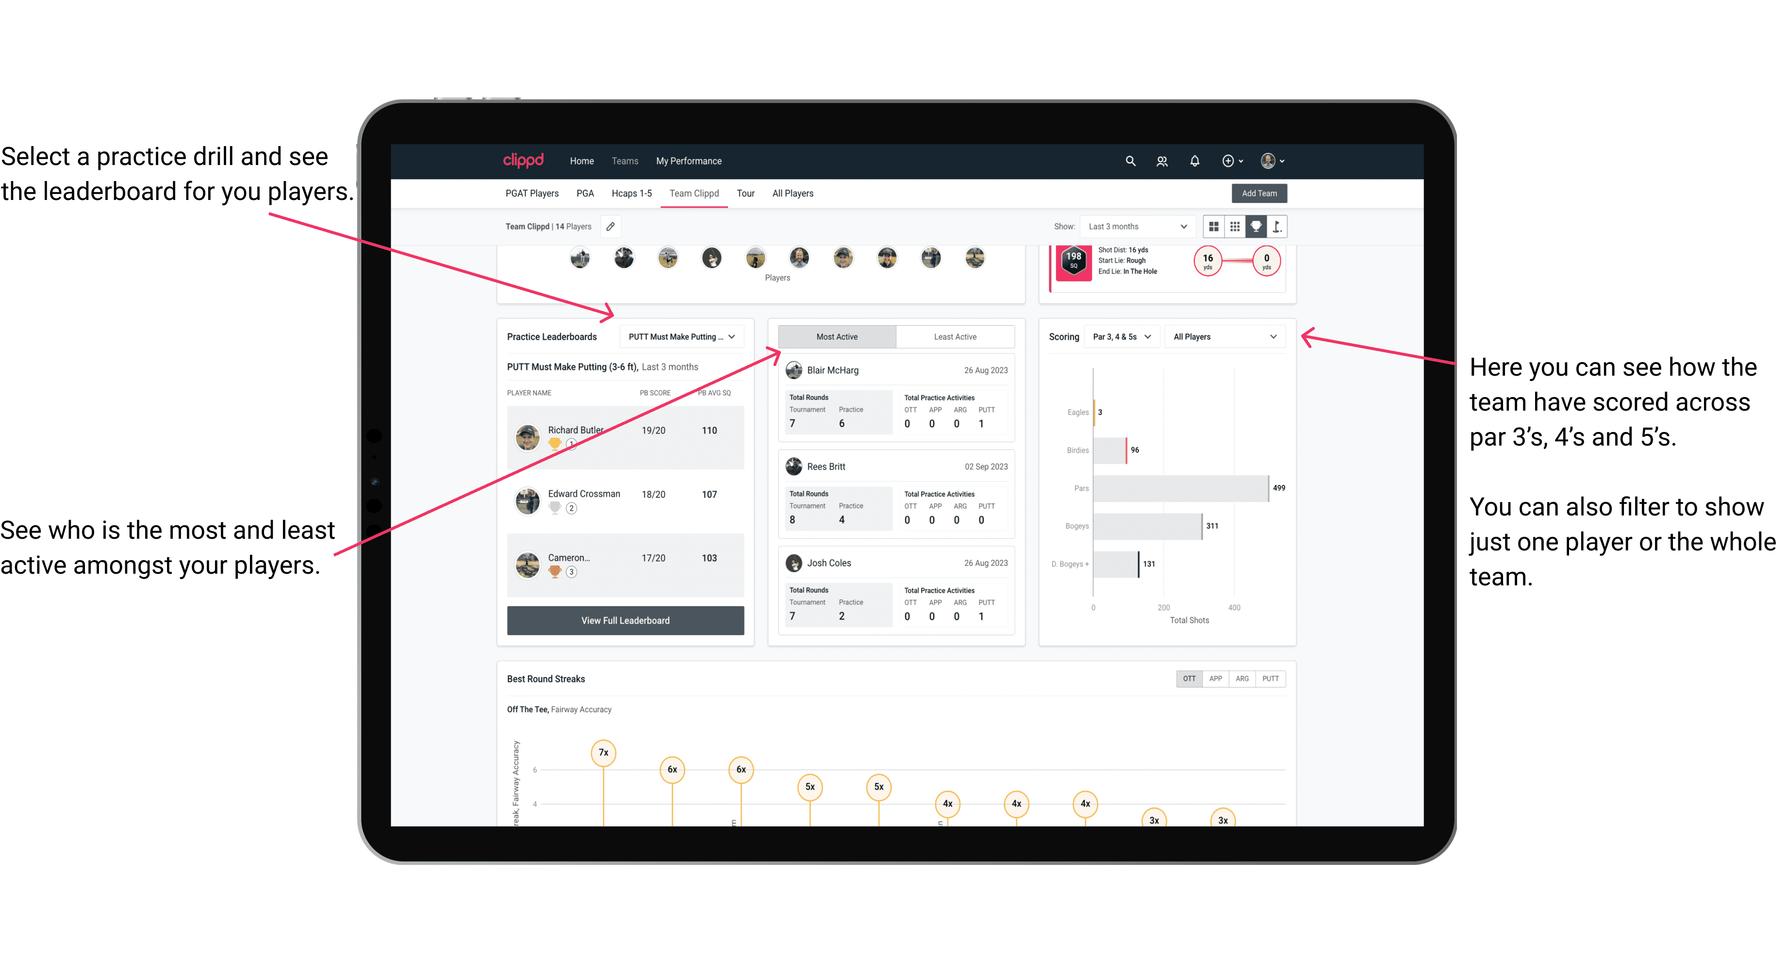Select the OTT stat filter icon

(1190, 678)
